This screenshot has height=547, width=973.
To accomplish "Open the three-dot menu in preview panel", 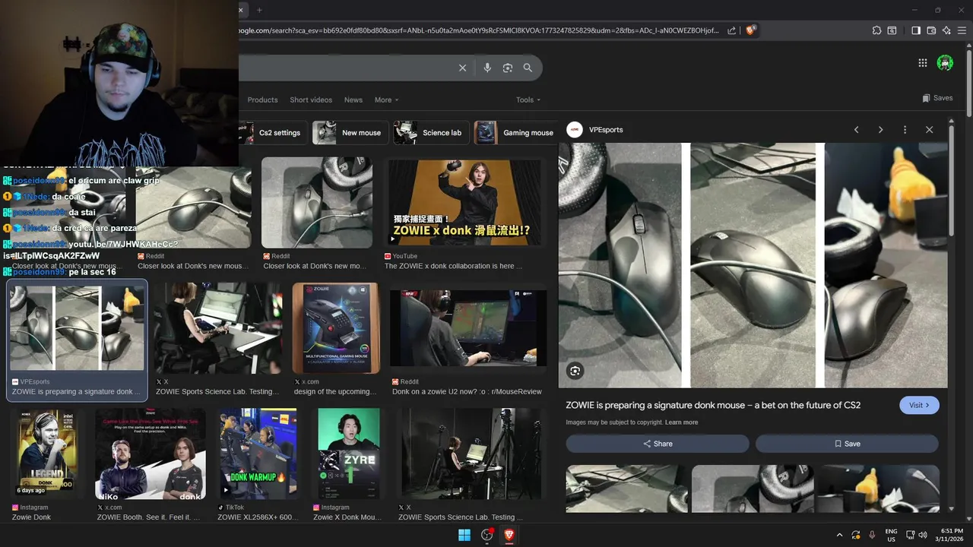I will 905,130.
